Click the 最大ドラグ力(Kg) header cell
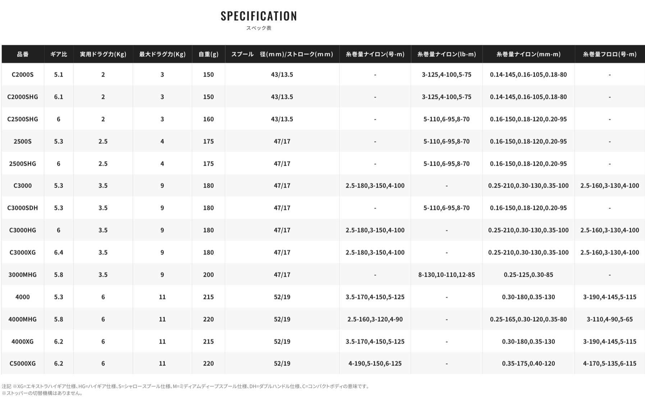 (162, 54)
